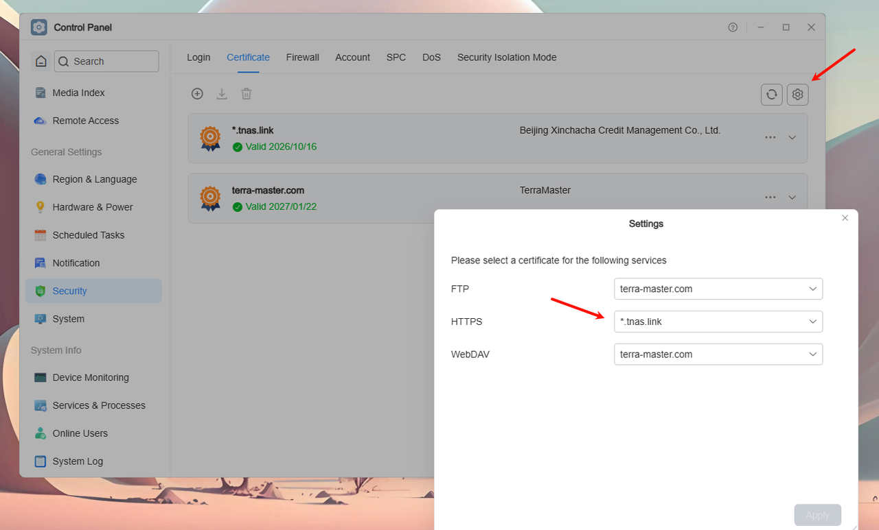Click the delete certificate trash icon
Image resolution: width=879 pixels, height=530 pixels.
click(x=247, y=94)
